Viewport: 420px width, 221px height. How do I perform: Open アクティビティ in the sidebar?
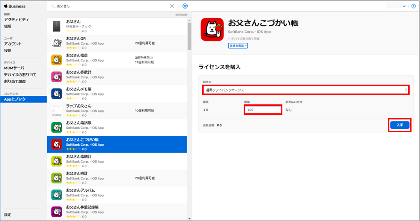pyautogui.click(x=16, y=20)
